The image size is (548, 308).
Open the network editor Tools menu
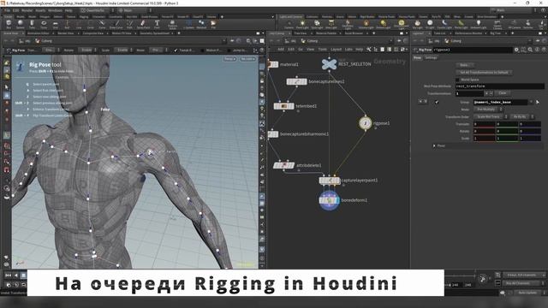323,50
